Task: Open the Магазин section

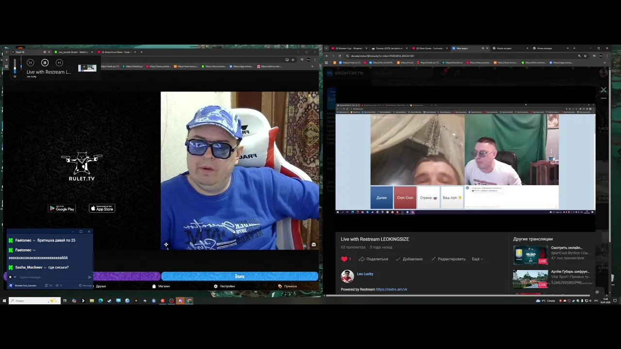Action: 161,286
